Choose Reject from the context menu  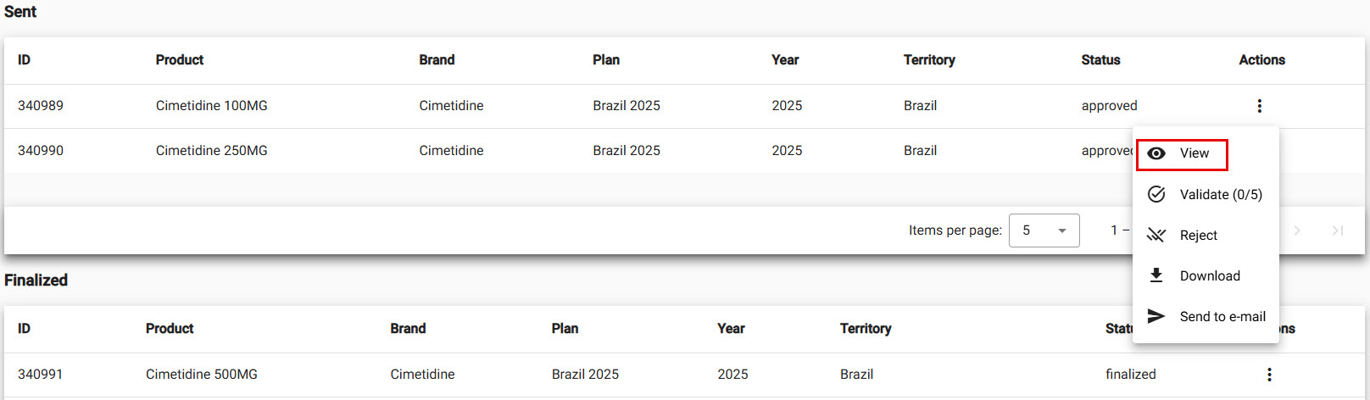coord(1198,235)
